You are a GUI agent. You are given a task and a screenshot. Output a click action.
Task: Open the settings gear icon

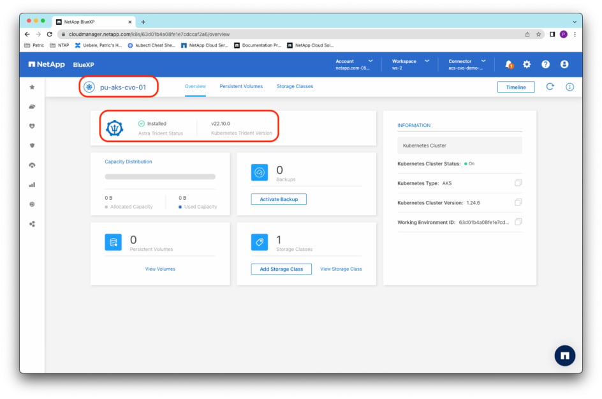click(527, 64)
